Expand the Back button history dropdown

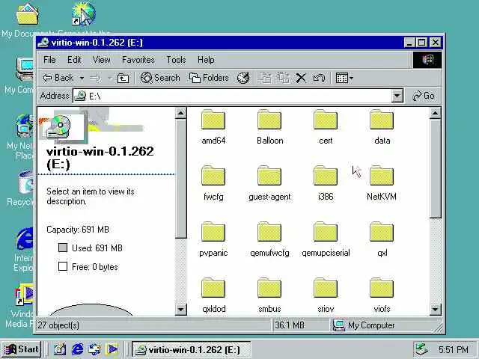(82, 78)
